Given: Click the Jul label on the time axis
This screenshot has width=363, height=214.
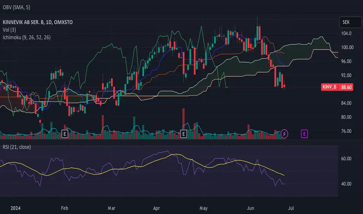Looking at the screenshot, I should [291, 208].
